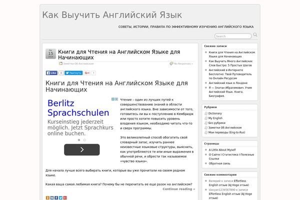This screenshot has height=200, width=300.
Task: Open the site title Как Выучить Английский Язык
Action: click(x=112, y=15)
